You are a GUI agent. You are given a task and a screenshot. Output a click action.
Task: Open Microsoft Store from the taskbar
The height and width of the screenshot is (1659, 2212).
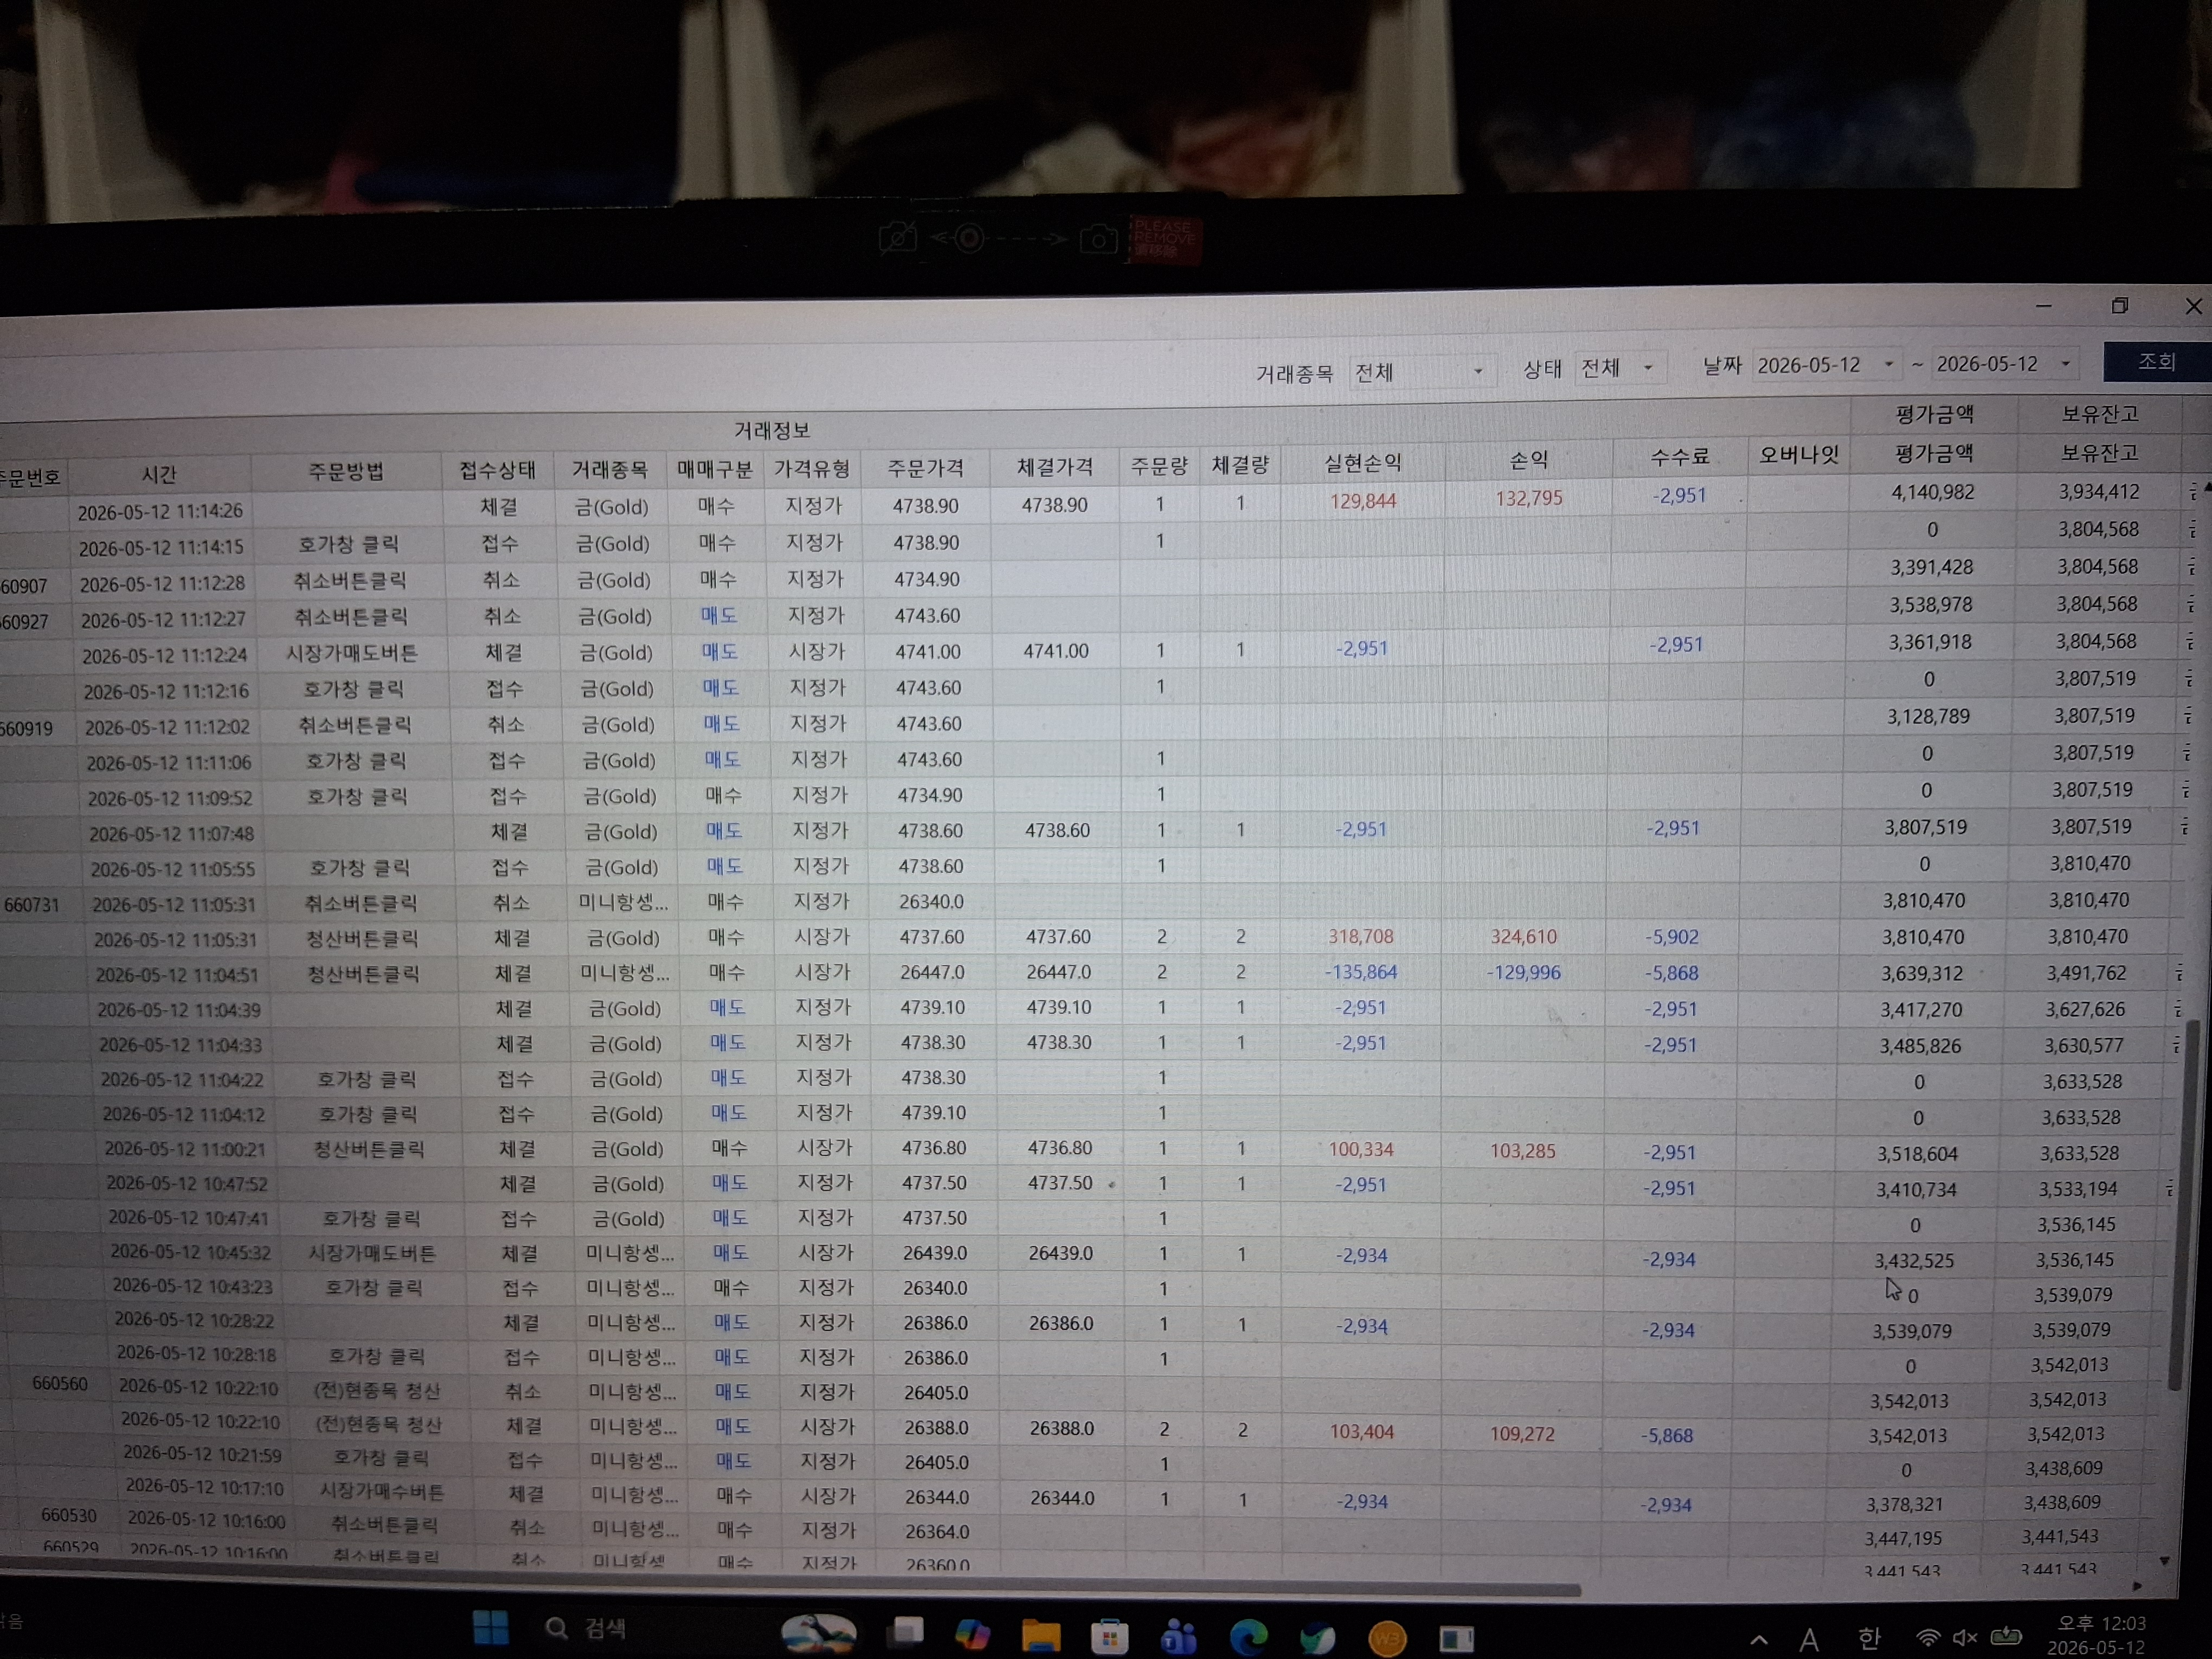(1110, 1637)
